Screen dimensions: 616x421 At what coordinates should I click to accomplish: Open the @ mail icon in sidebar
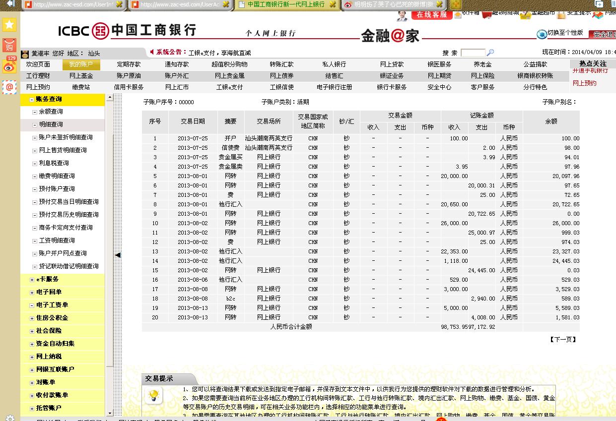9,87
